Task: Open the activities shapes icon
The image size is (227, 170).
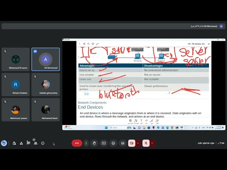Action: click(x=21, y=143)
